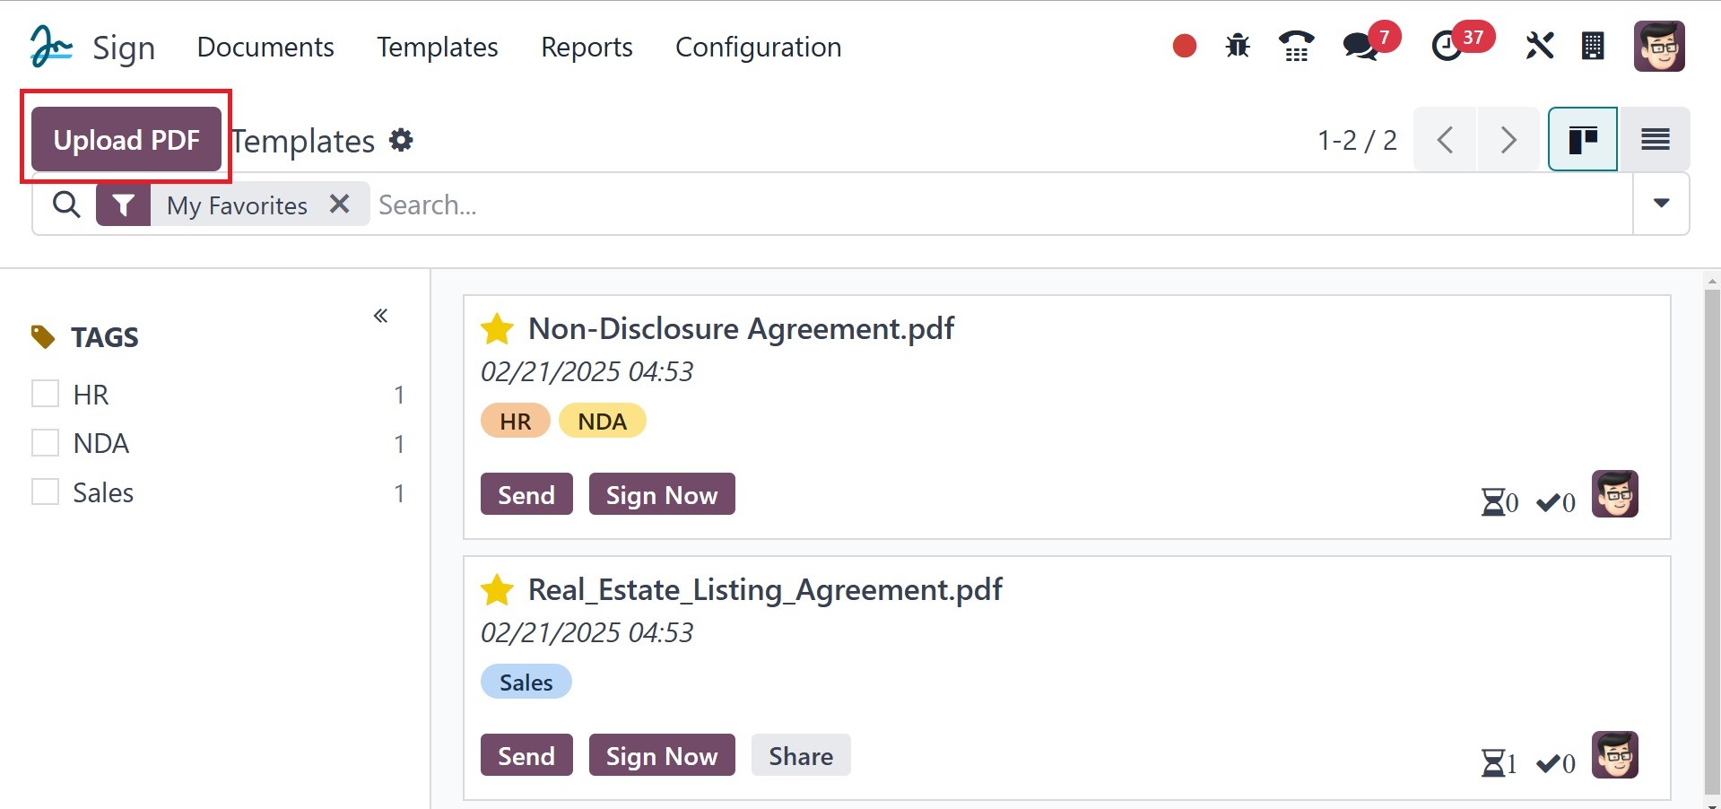Open the chat conversations icon
The image size is (1721, 809).
[x=1360, y=46]
